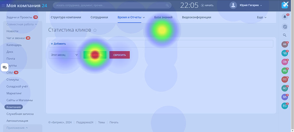This screenshot has height=132, width=294.
Task: Open notifications bell icon
Action: coord(285,17)
